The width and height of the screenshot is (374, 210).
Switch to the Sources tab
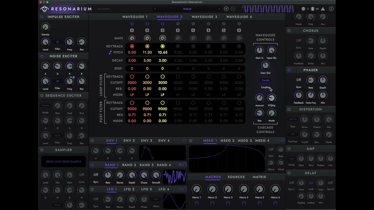coord(236,177)
